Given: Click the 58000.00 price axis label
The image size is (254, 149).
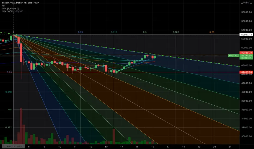Looking at the screenshot, I should (x=246, y=12).
